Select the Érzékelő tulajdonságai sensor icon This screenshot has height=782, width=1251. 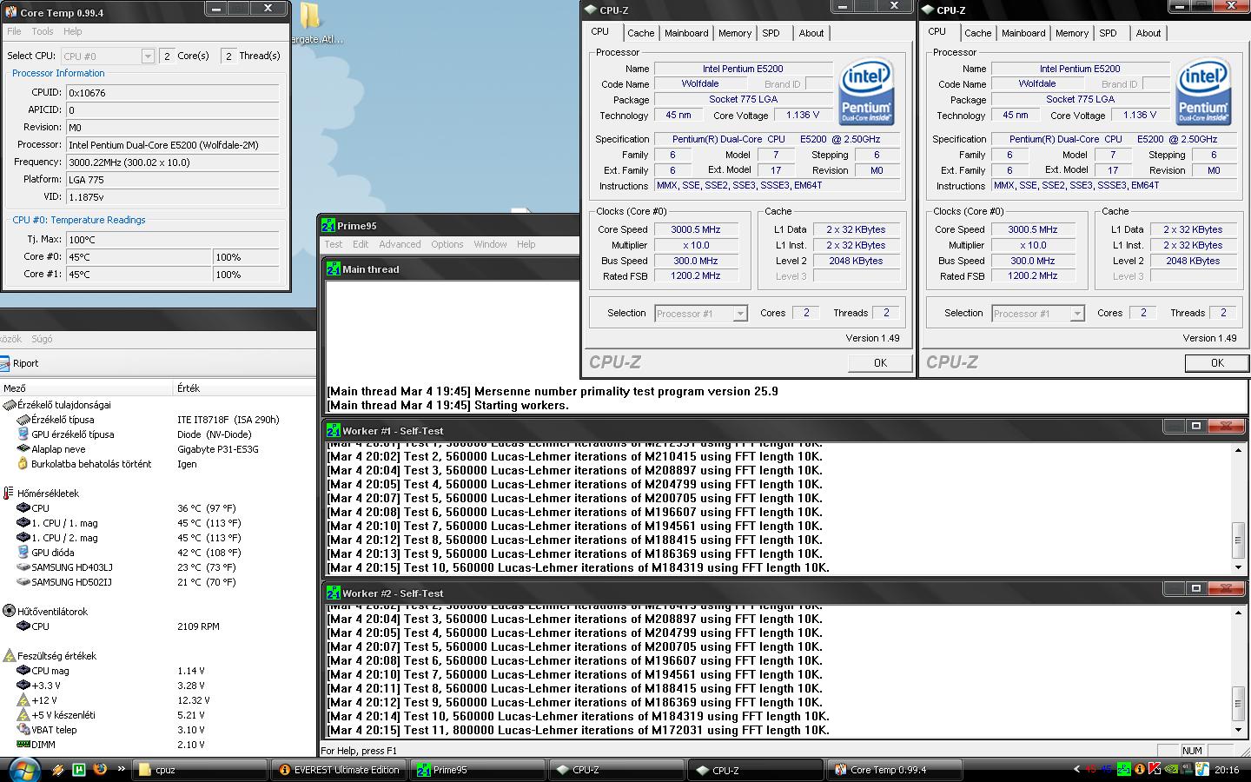tap(10, 405)
